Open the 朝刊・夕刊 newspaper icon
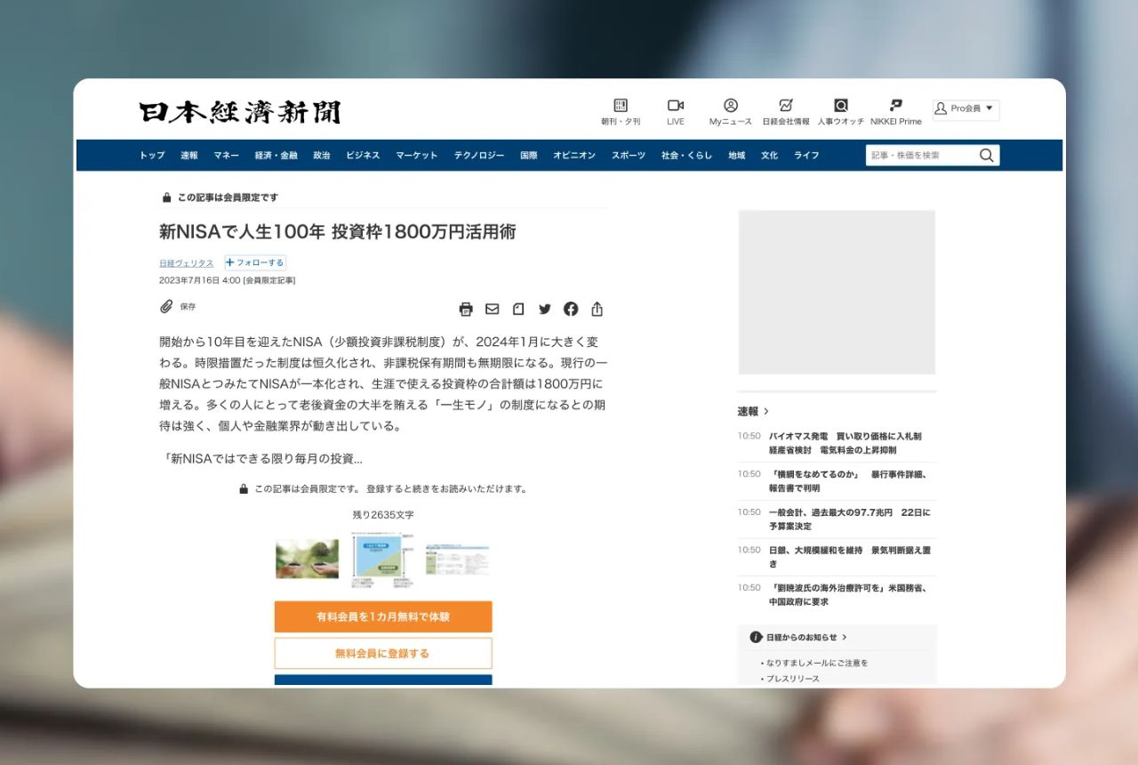The width and height of the screenshot is (1138, 765). click(621, 105)
